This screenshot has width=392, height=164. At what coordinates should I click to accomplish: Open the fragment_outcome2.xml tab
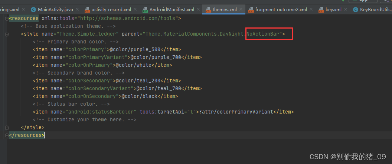[x=281, y=10]
